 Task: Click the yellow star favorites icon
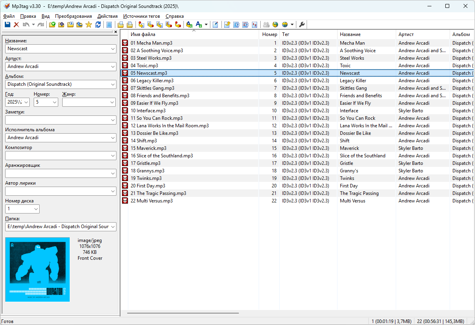point(88,25)
